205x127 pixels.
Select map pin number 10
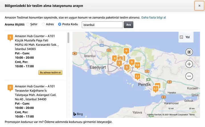[137, 65]
